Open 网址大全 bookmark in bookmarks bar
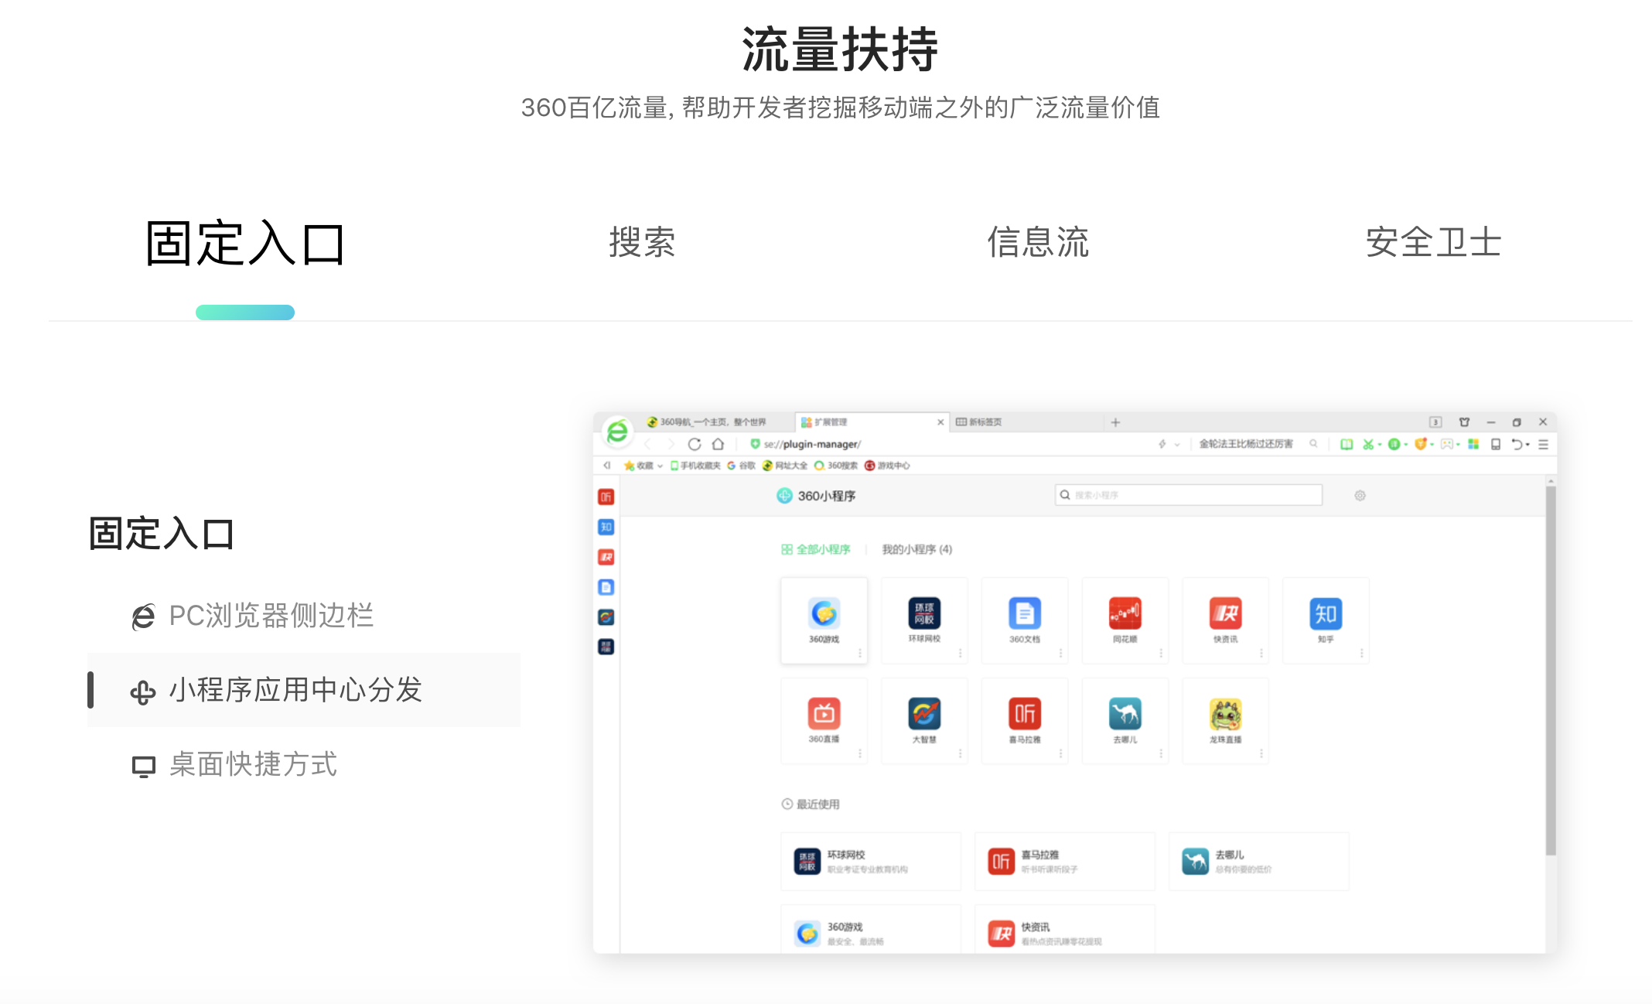Viewport: 1652px width, 1004px height. coord(785,466)
